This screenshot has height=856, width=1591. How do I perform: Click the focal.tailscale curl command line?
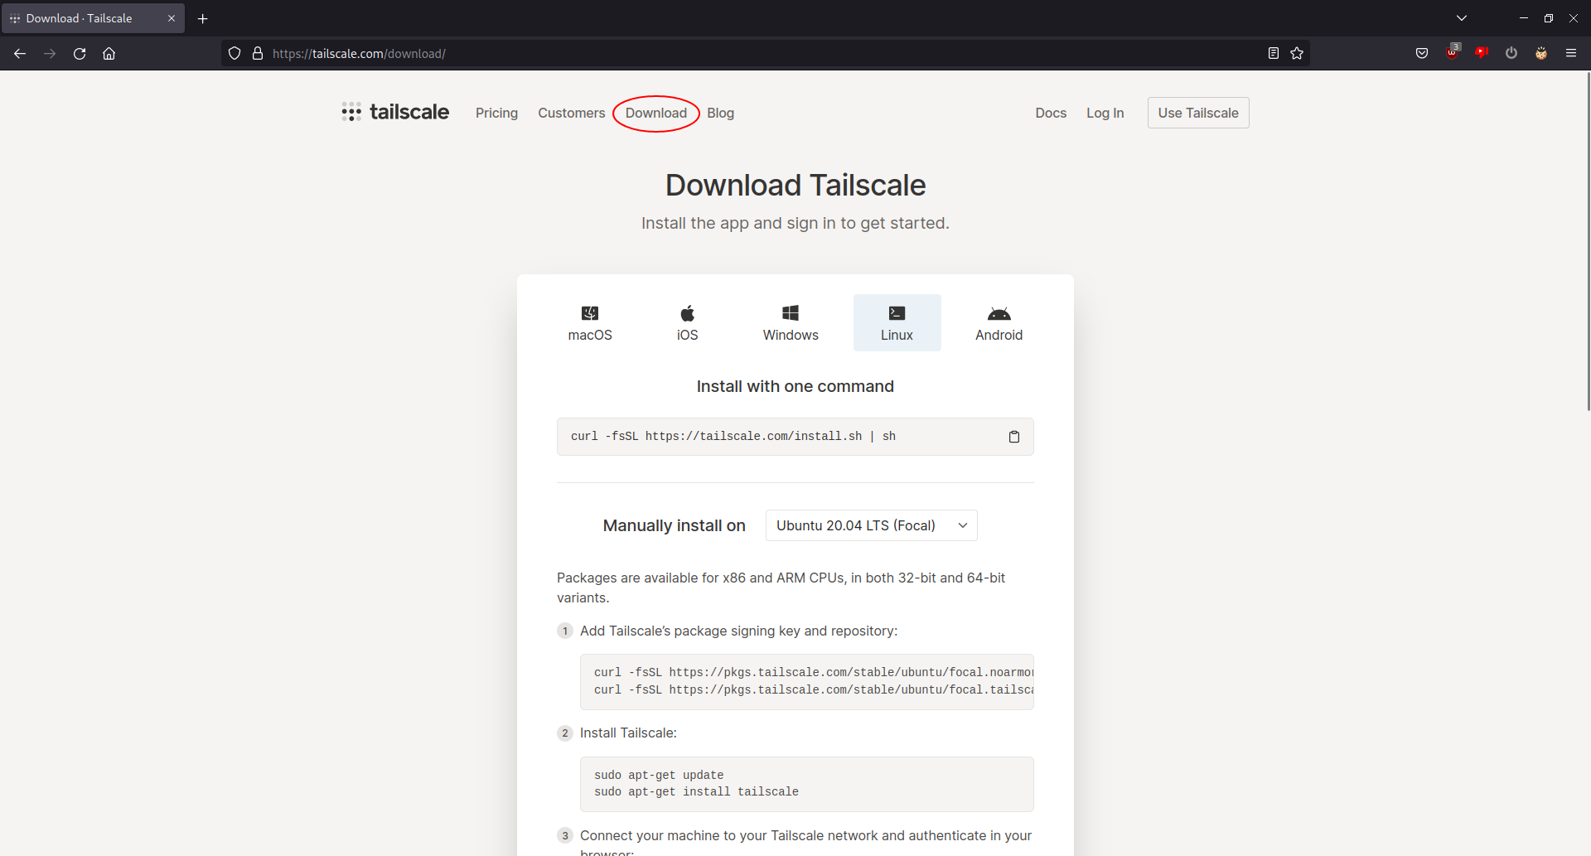coord(814,690)
